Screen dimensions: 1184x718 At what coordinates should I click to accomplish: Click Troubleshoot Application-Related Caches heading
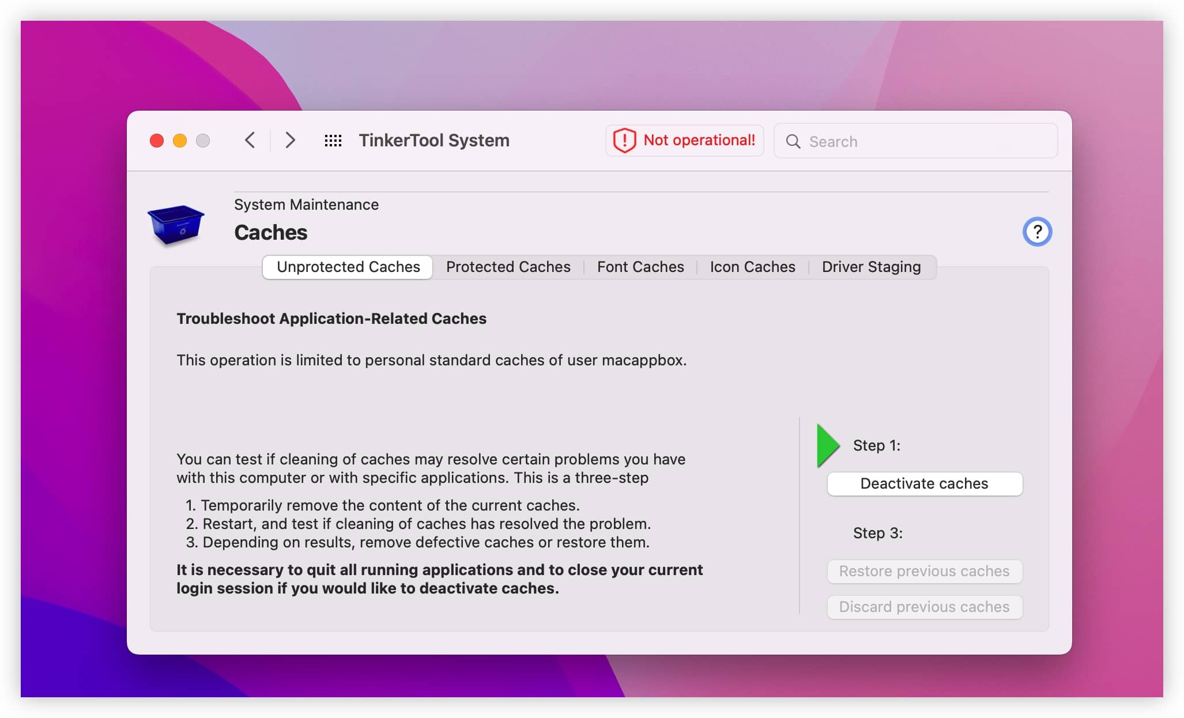coord(331,319)
